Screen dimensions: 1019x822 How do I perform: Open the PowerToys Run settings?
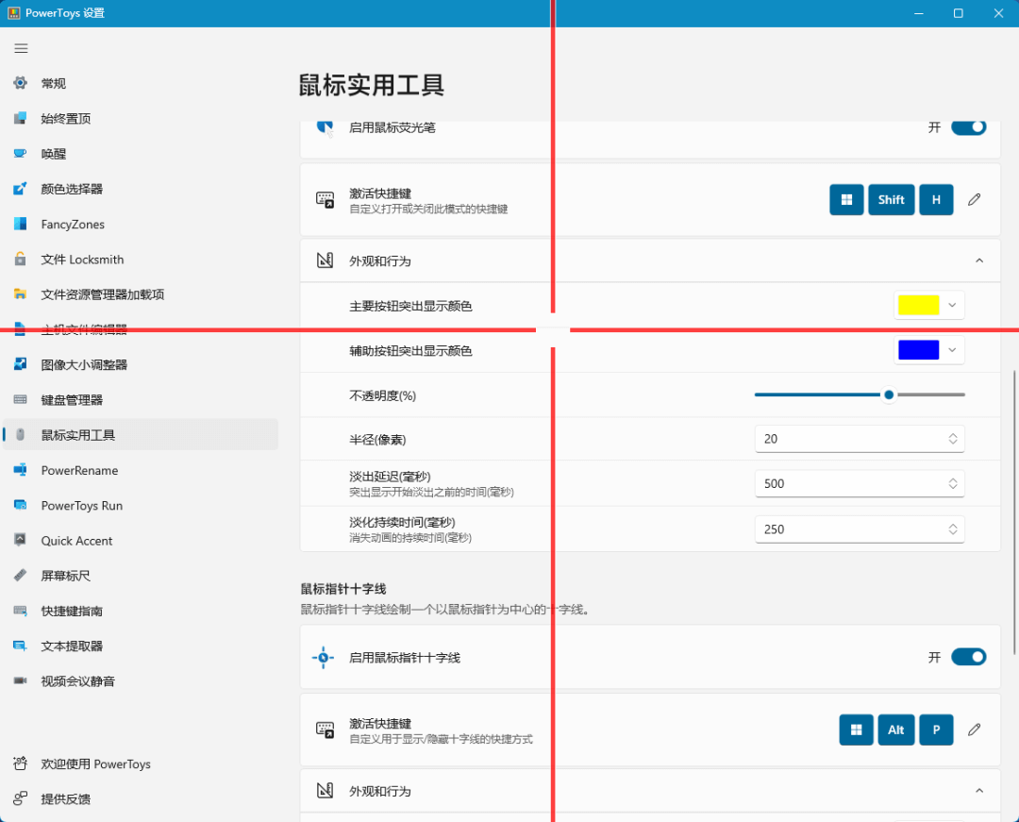[85, 505]
